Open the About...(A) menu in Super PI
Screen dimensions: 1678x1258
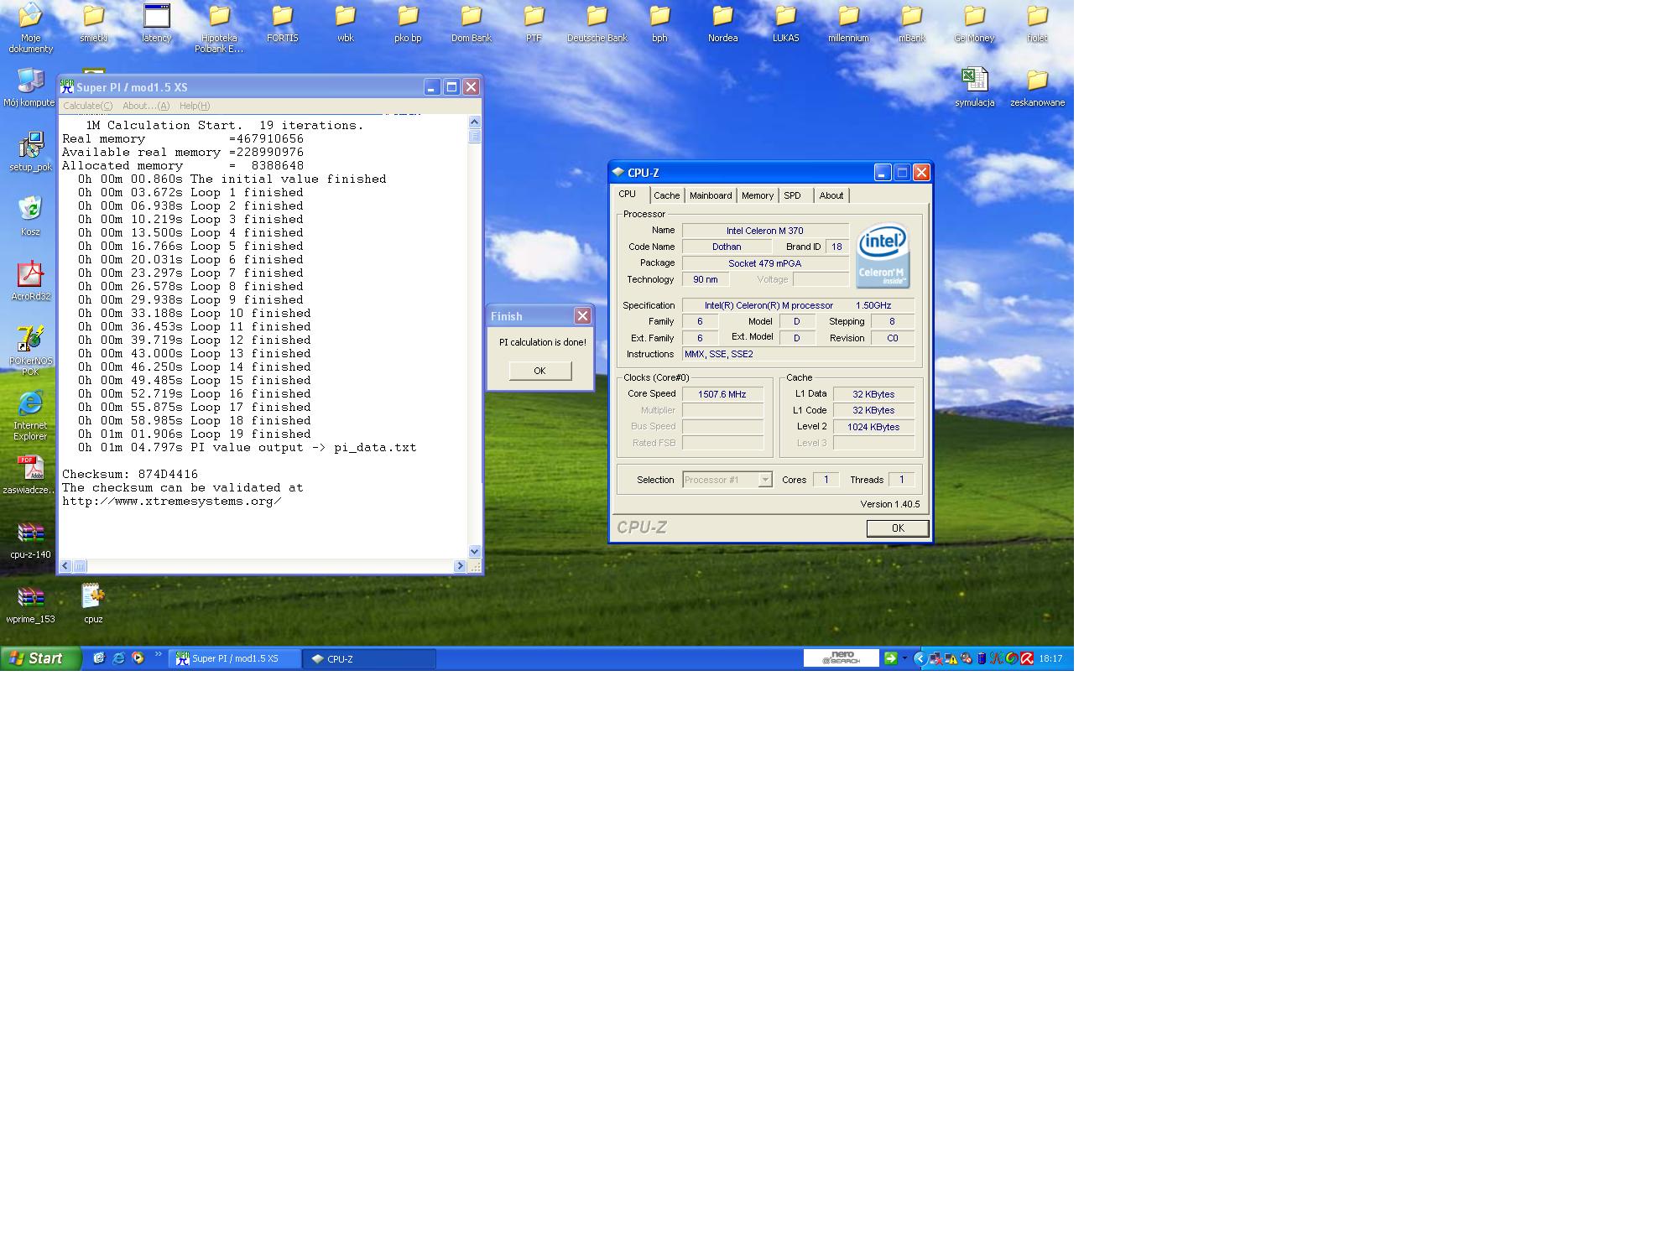click(146, 106)
